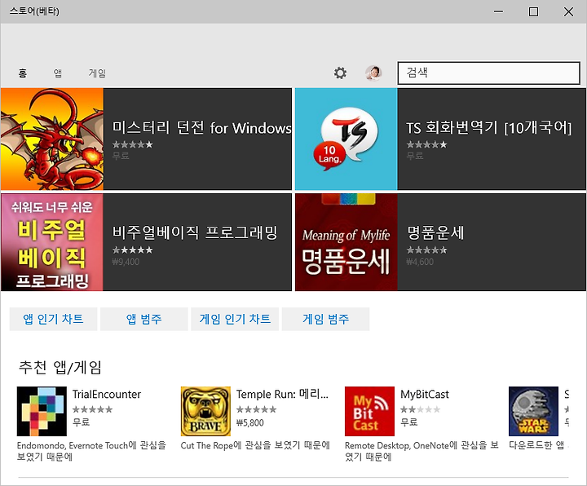Image resolution: width=587 pixels, height=486 pixels.
Task: Click the star rating of Temple Run
Action: pyautogui.click(x=257, y=409)
